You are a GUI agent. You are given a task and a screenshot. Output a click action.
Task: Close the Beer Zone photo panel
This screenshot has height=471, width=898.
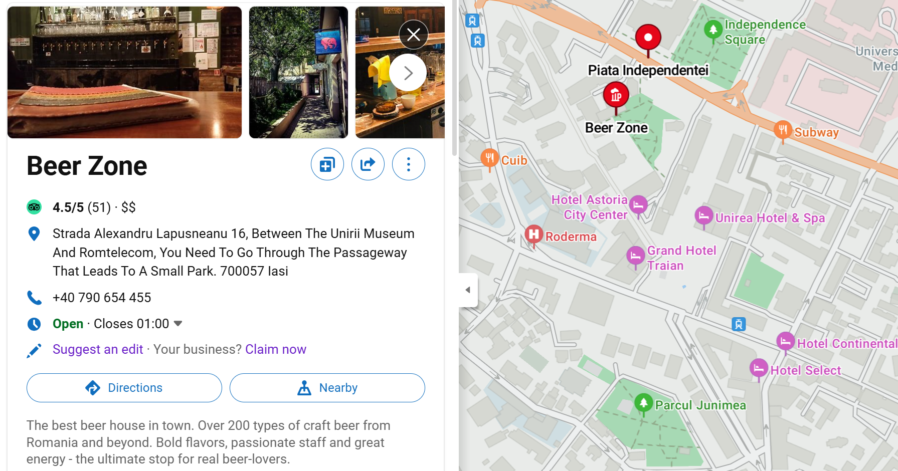[x=414, y=35]
